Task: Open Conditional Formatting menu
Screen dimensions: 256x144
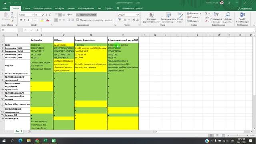Action: click(x=151, y=18)
